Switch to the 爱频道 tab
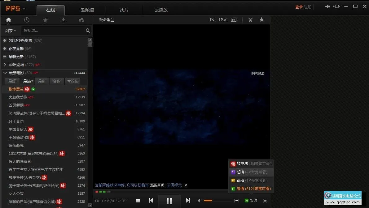This screenshot has width=369, height=208. click(x=87, y=10)
